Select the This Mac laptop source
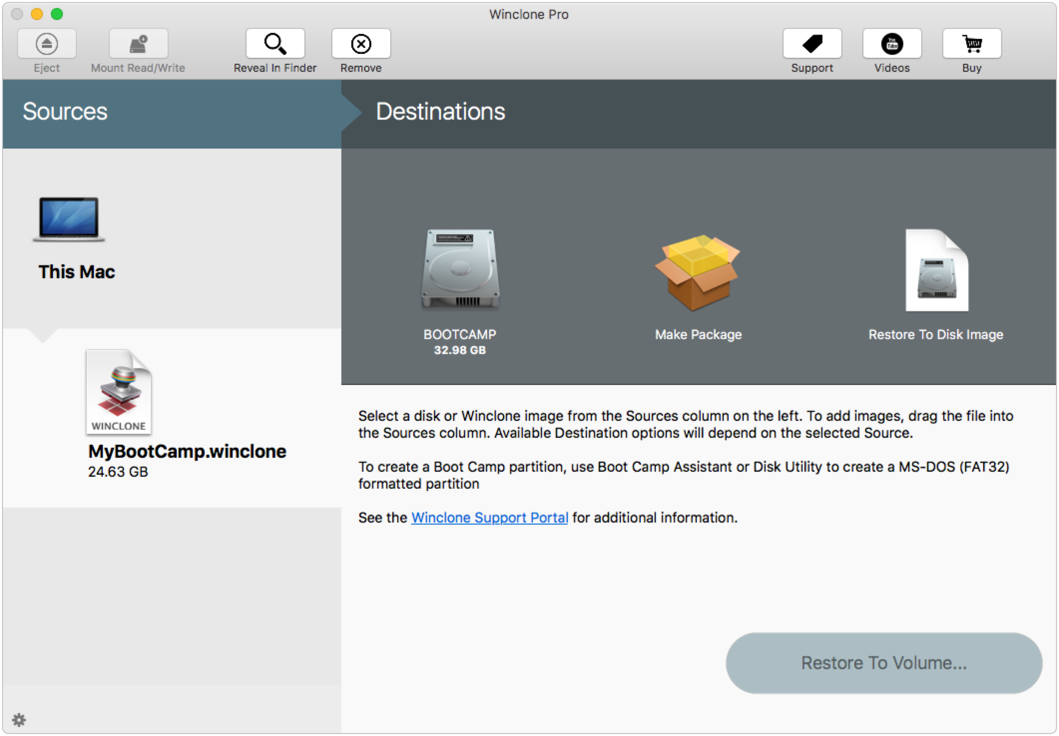The height and width of the screenshot is (736, 1059). [69, 219]
